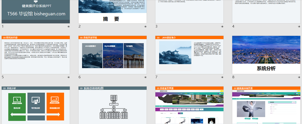Click the transition star icon under slide 2
The height and width of the screenshot is (124, 302).
(146, 27)
